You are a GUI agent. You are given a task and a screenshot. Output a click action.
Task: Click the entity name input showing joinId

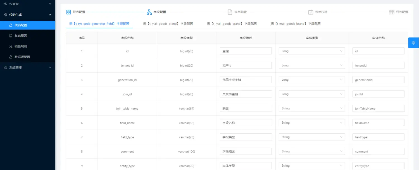pos(378,94)
